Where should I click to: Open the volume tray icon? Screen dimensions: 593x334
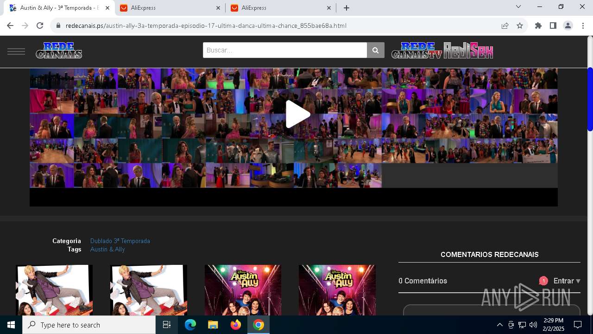point(533,325)
